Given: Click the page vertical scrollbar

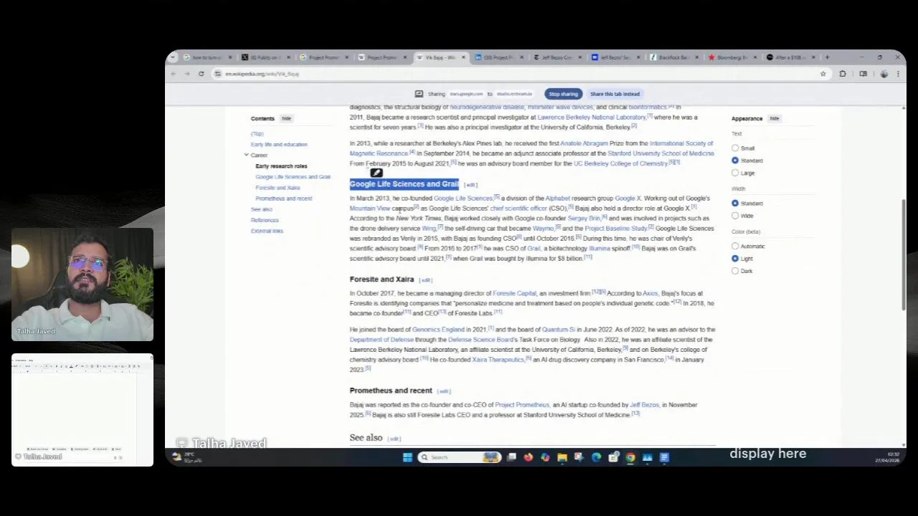Looking at the screenshot, I should 904,254.
